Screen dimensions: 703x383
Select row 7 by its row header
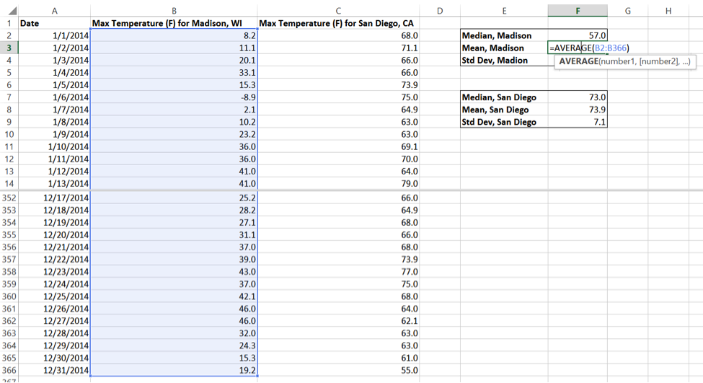pos(9,97)
